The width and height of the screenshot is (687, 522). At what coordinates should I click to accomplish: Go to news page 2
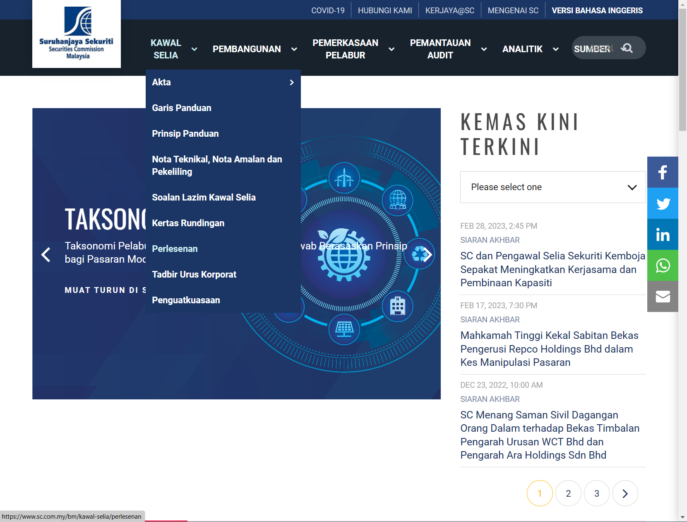point(568,493)
